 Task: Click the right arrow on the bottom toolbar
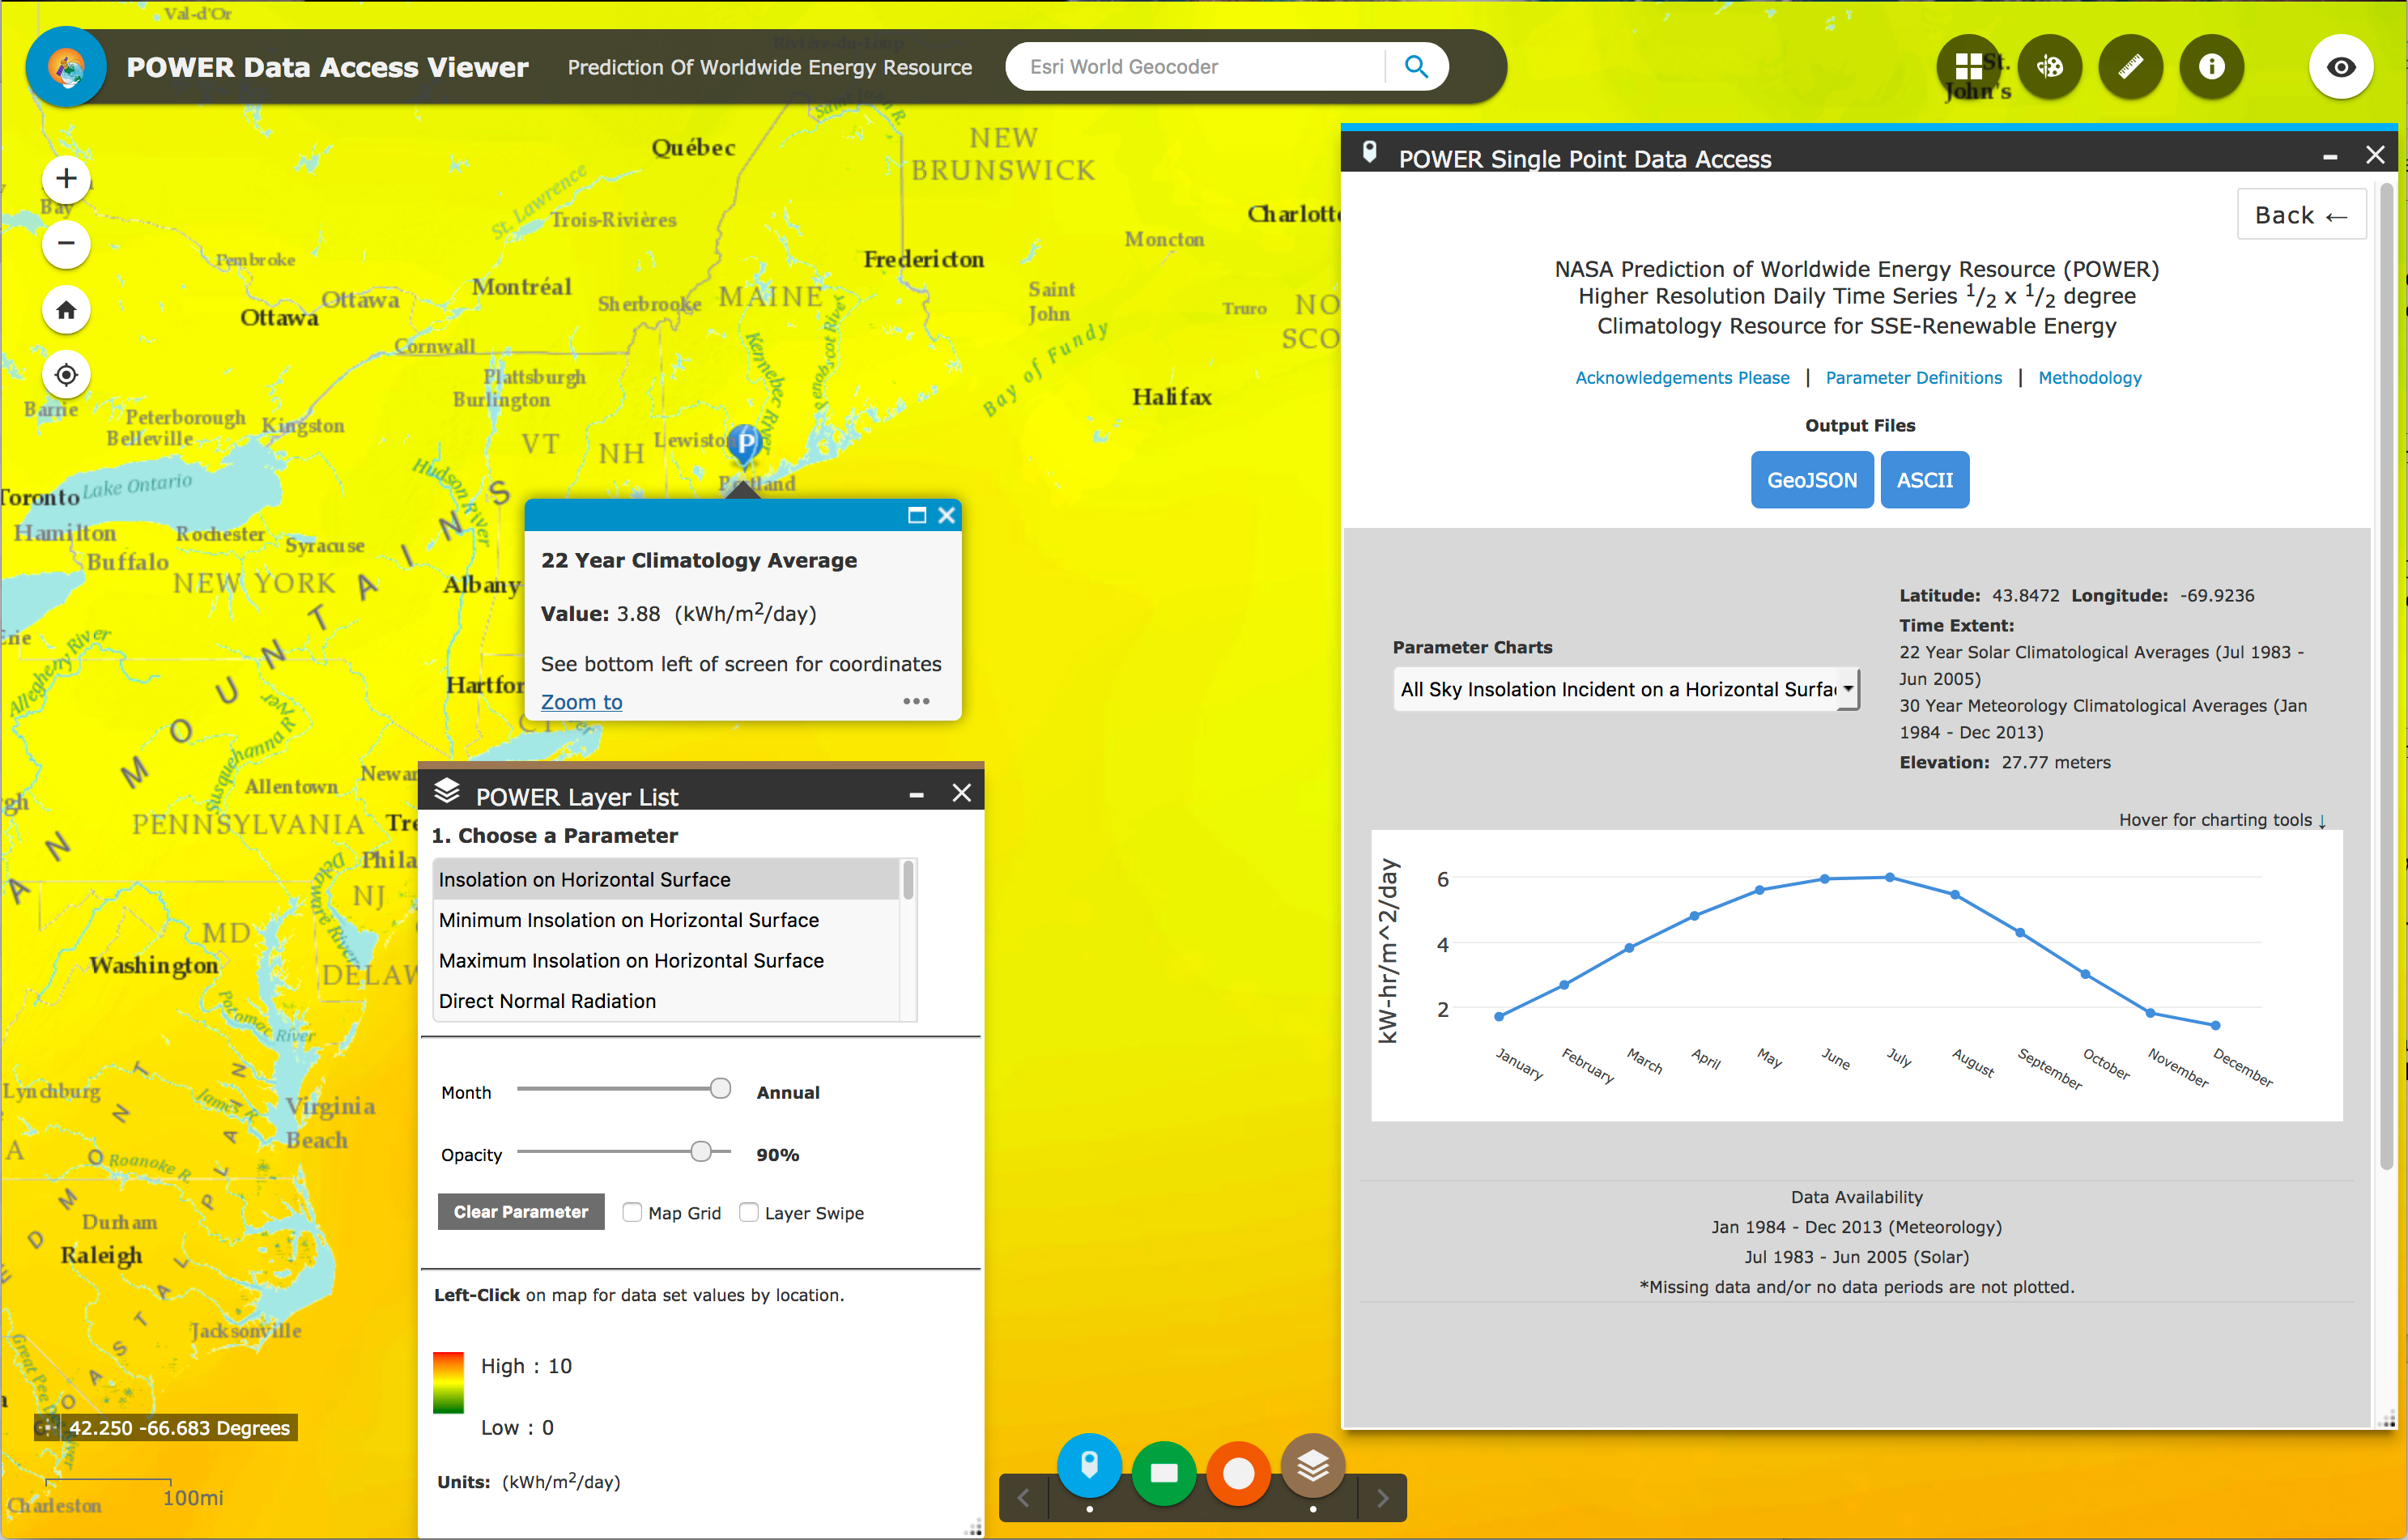[x=1383, y=1497]
